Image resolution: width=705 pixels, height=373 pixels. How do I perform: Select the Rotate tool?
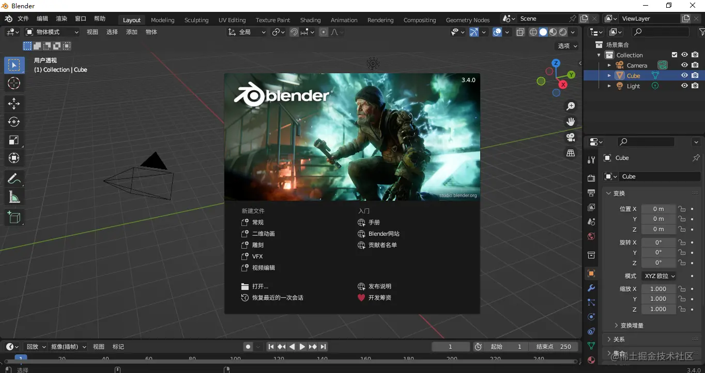point(14,122)
